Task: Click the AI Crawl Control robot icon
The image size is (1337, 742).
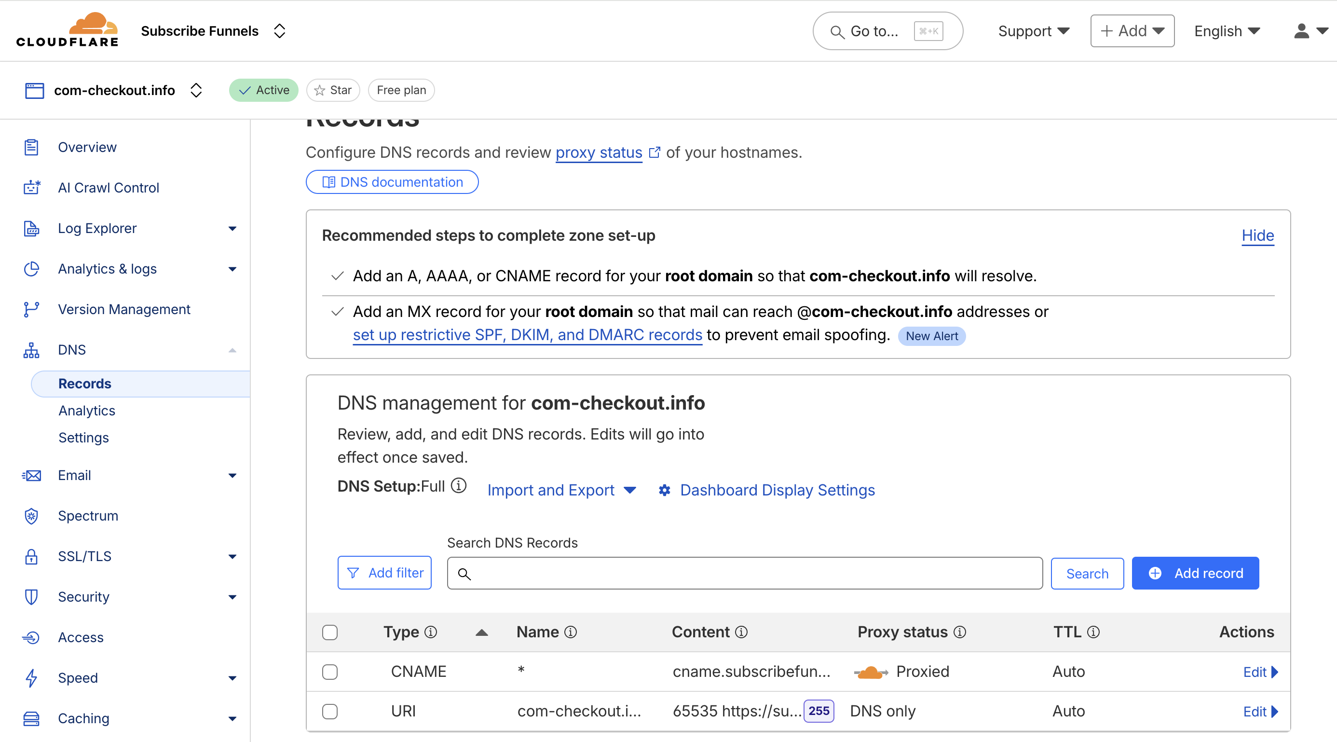Action: point(32,188)
